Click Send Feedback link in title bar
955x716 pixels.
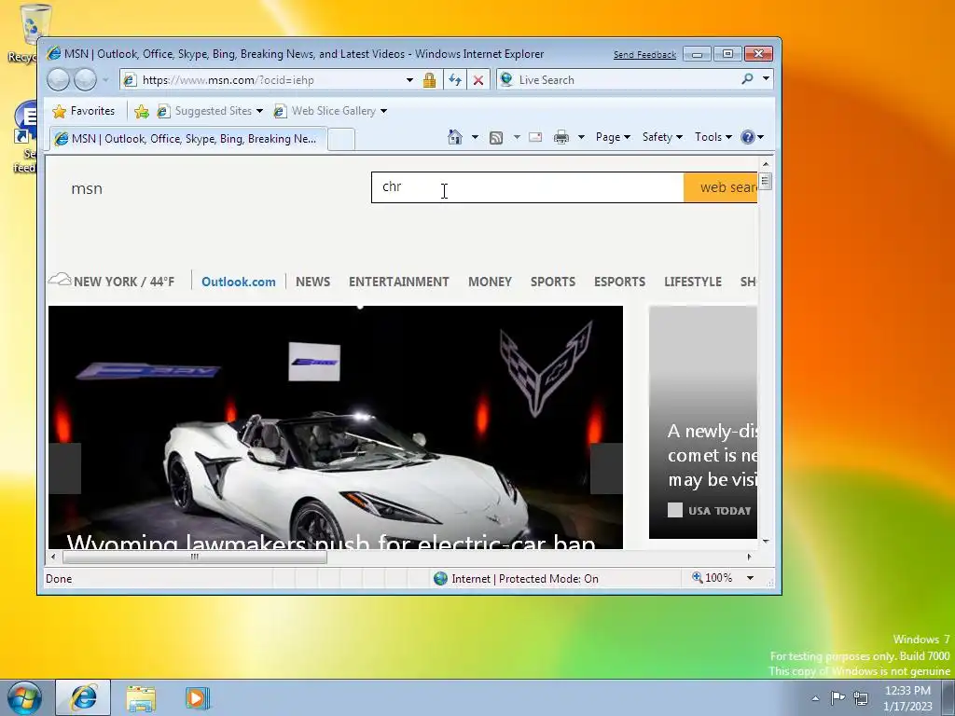(x=644, y=55)
